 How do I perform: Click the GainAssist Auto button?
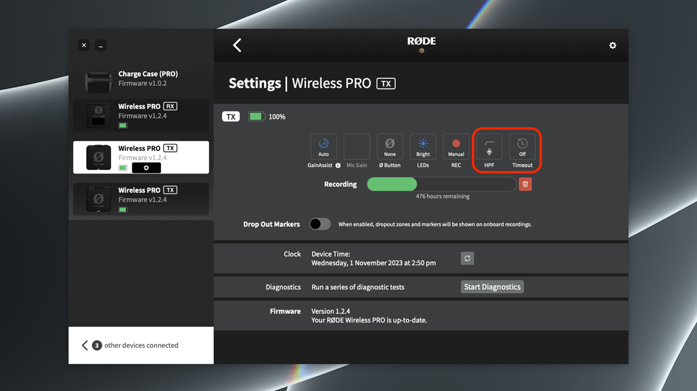323,146
